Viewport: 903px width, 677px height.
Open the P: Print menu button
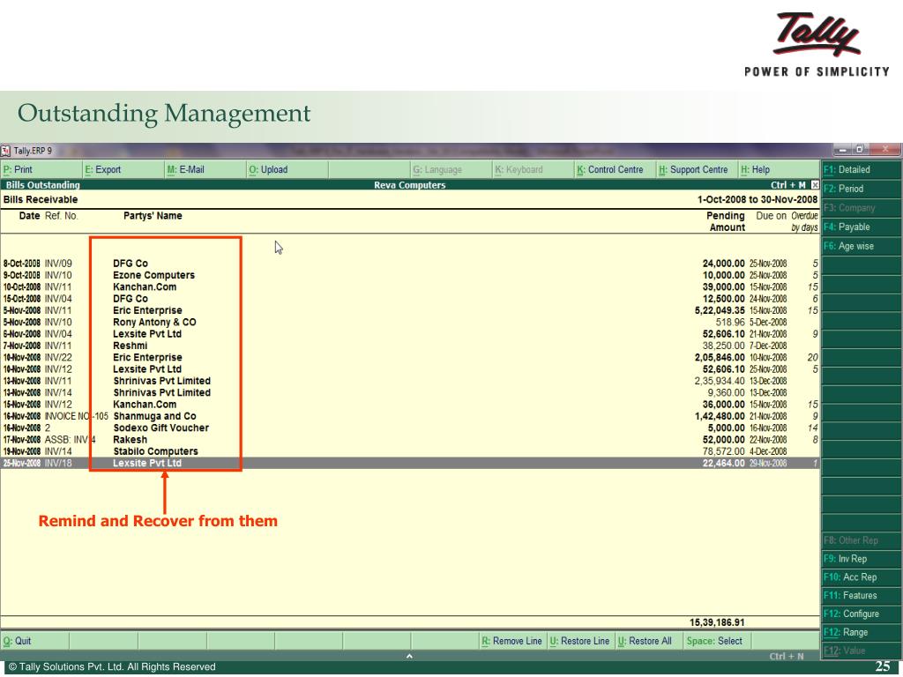(41, 170)
